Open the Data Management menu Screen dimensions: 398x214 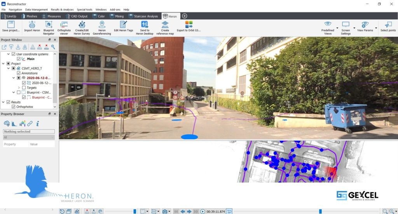(x=36, y=10)
